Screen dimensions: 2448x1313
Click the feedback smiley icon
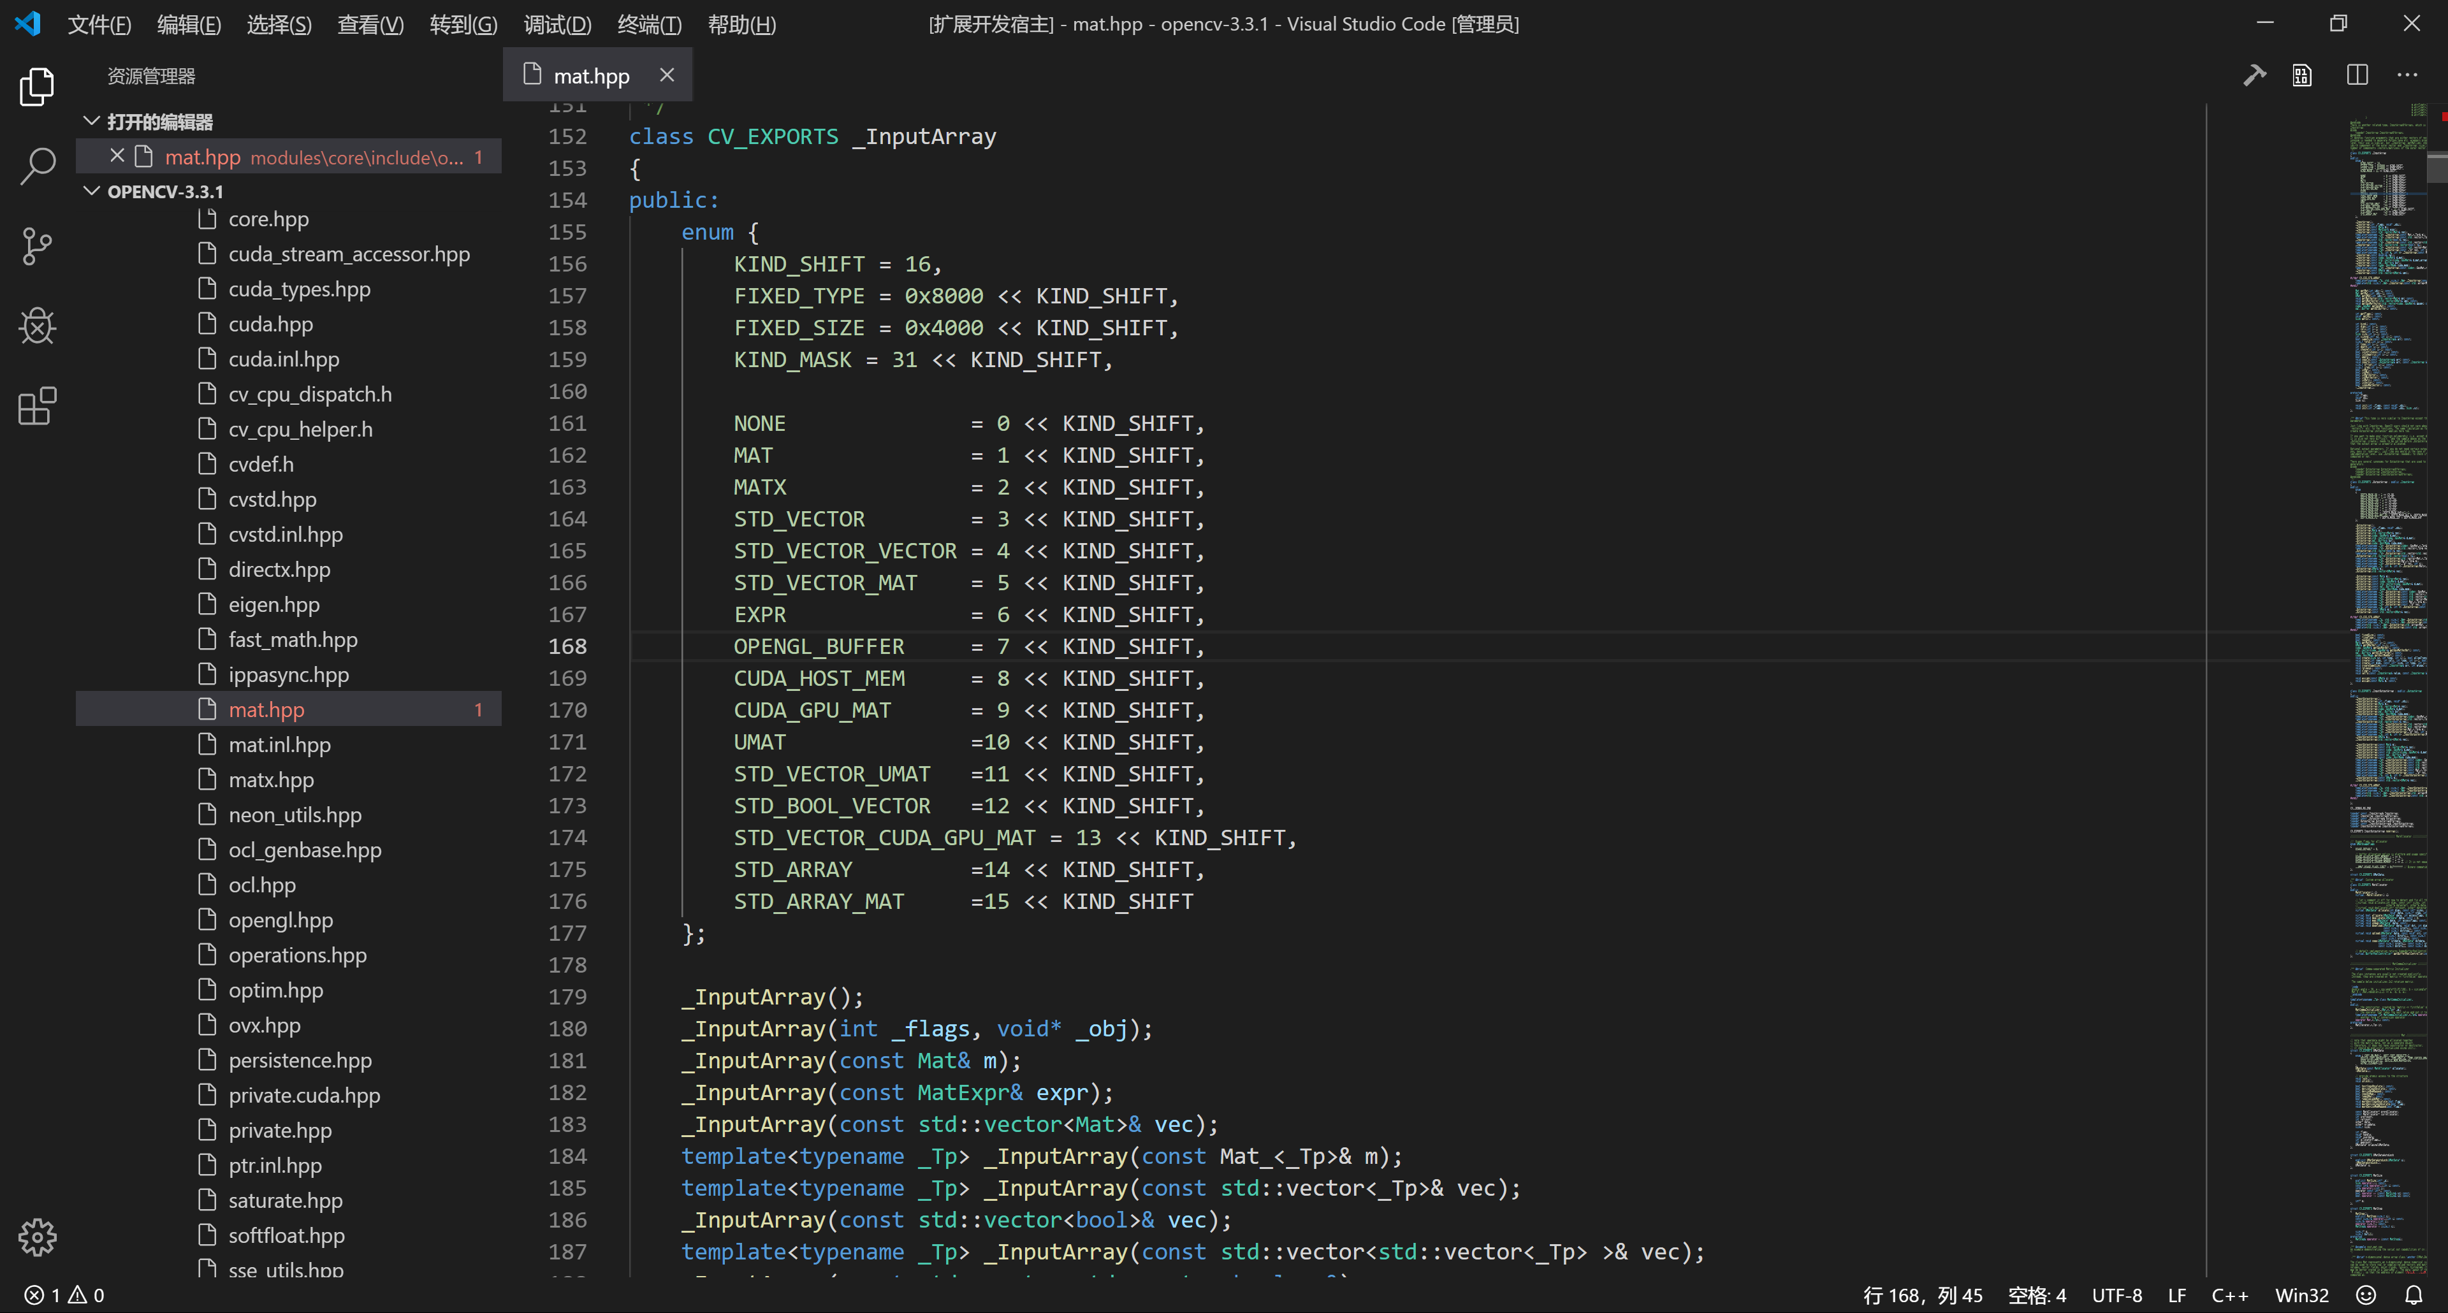2365,1295
